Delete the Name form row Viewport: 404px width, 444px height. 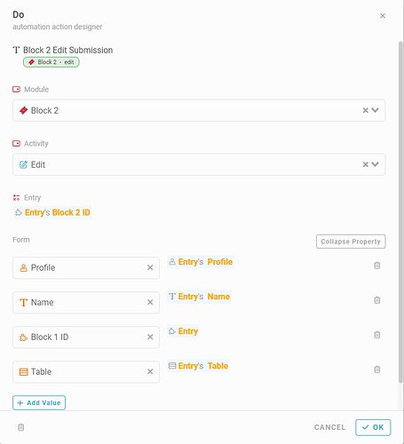coord(376,300)
